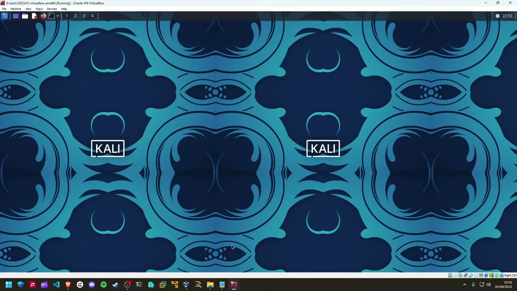The image size is (517, 291).
Task: Show hidden icons in the system tray
Action: (464, 285)
